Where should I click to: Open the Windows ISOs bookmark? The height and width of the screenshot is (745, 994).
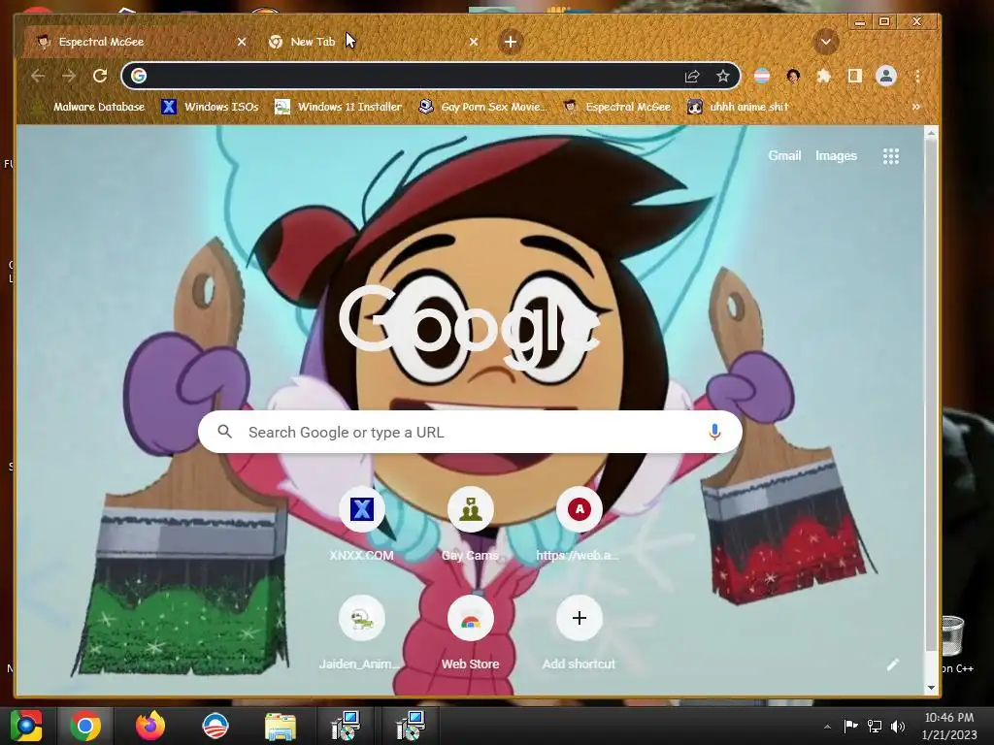click(x=210, y=107)
